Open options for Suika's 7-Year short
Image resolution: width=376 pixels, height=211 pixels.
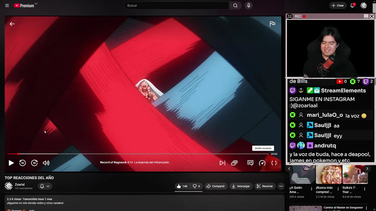pyautogui.click(x=365, y=189)
